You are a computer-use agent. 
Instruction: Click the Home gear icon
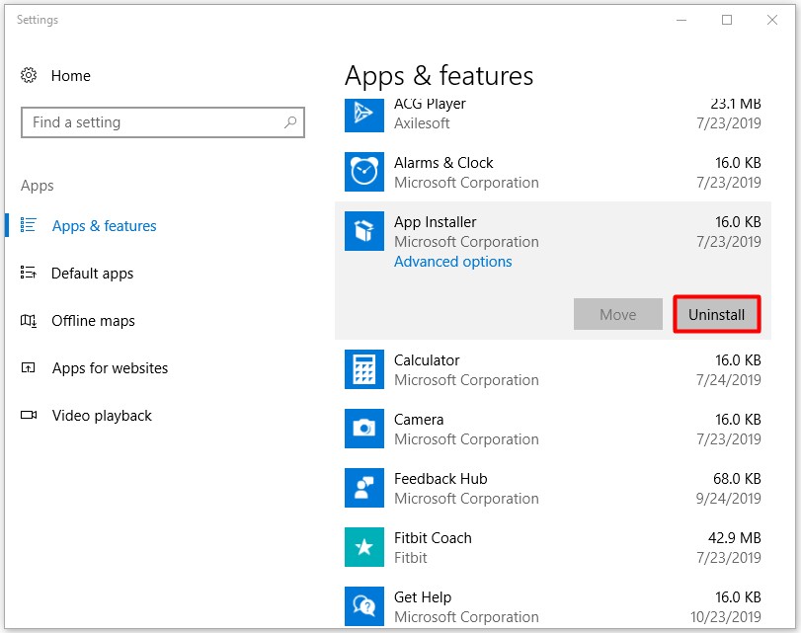point(29,76)
